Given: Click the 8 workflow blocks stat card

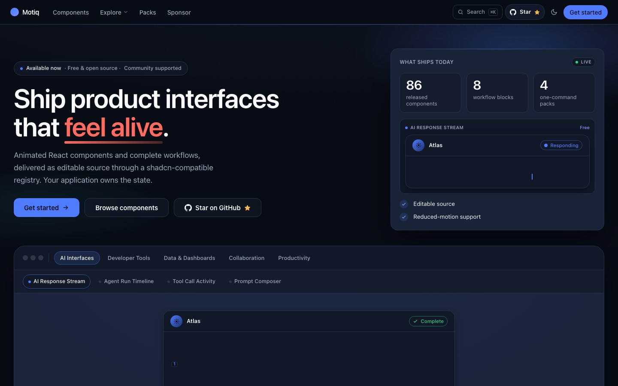Looking at the screenshot, I should click(x=497, y=93).
